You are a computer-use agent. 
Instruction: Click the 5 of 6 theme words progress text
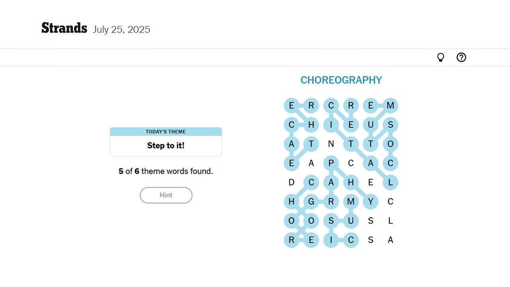point(166,171)
